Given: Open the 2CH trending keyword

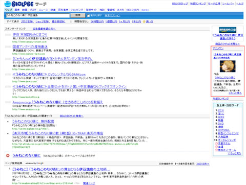Looking at the screenshot, I should click(x=221, y=110).
